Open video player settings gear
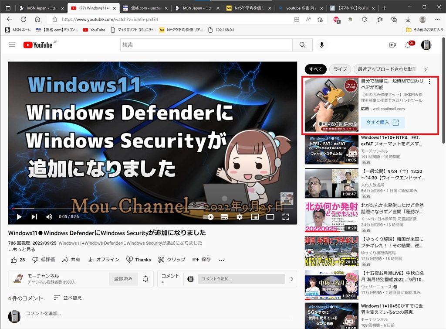Viewport: 446px width, 329px height. (240, 217)
